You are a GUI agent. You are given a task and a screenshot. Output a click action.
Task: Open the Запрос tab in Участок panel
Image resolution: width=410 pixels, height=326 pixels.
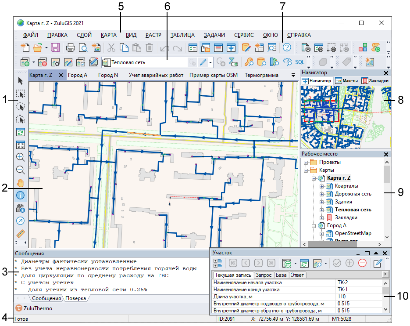click(x=264, y=275)
